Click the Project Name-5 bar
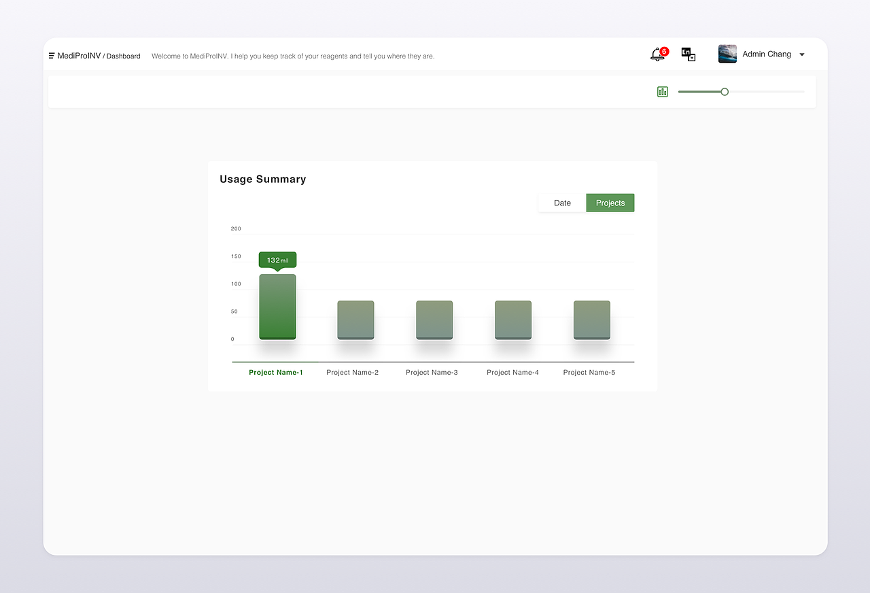This screenshot has height=593, width=870. click(x=592, y=320)
